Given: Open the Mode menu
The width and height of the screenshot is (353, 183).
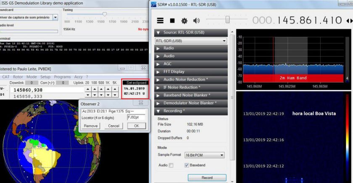Looking at the screenshot, I should point(32,77).
